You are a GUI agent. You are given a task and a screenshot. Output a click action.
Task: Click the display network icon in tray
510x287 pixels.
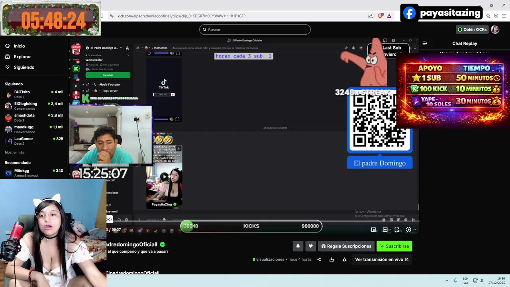pyautogui.click(x=475, y=281)
